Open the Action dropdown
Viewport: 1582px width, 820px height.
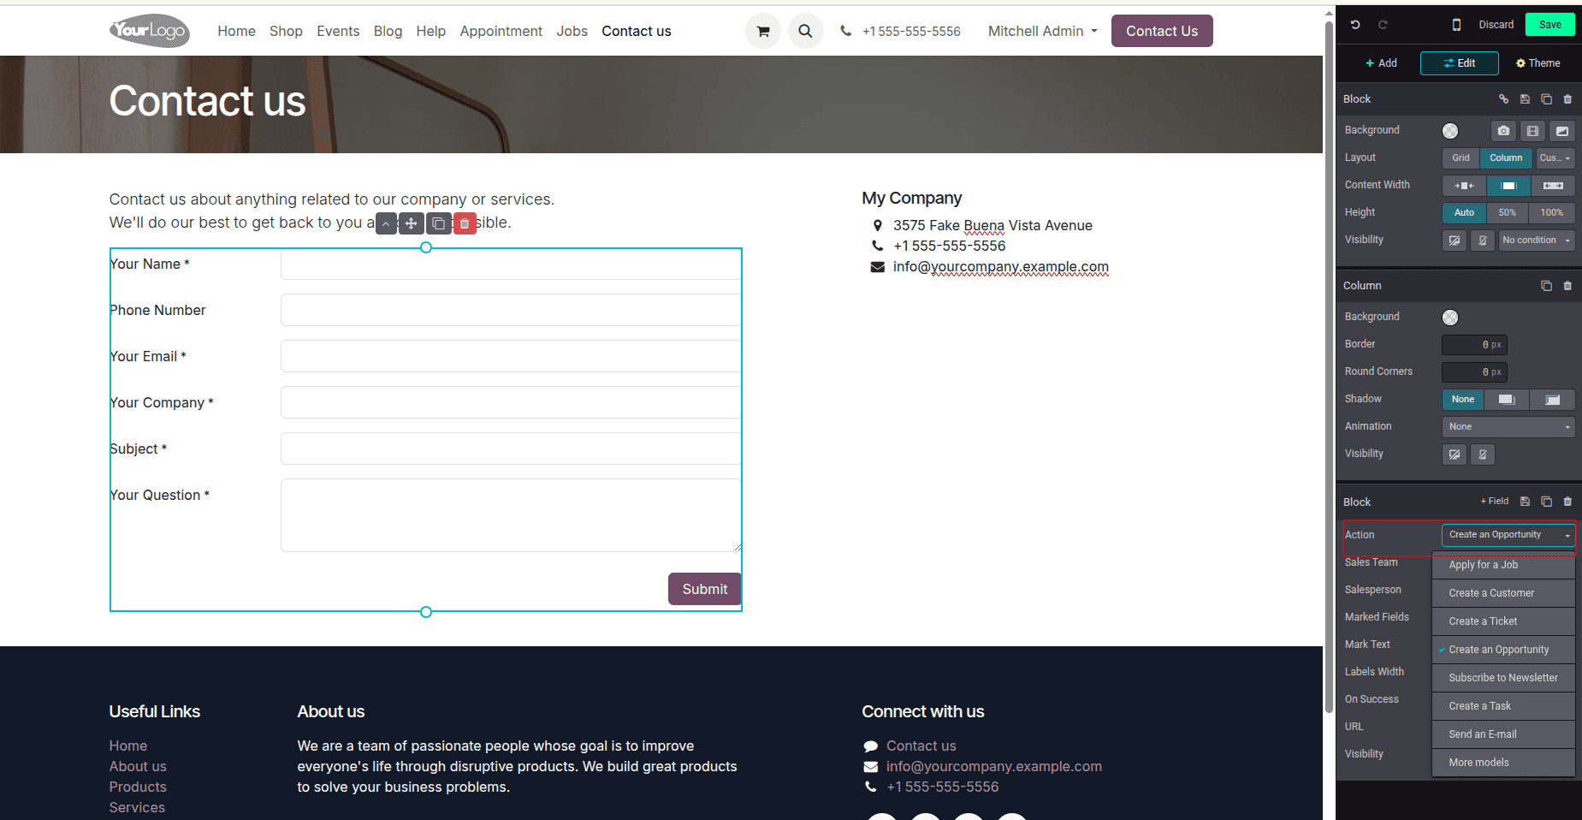pos(1508,535)
